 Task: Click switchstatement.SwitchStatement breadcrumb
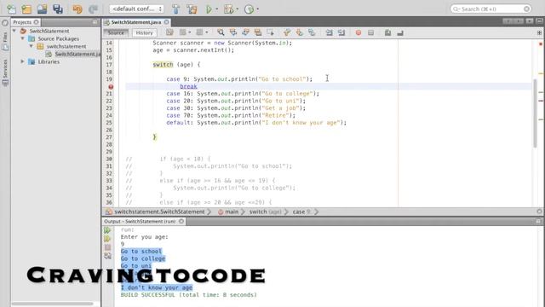pos(159,211)
